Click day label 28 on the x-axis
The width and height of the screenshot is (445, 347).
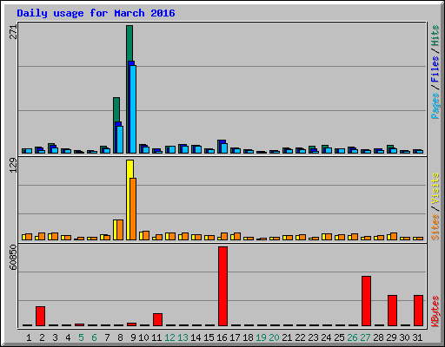pyautogui.click(x=378, y=337)
